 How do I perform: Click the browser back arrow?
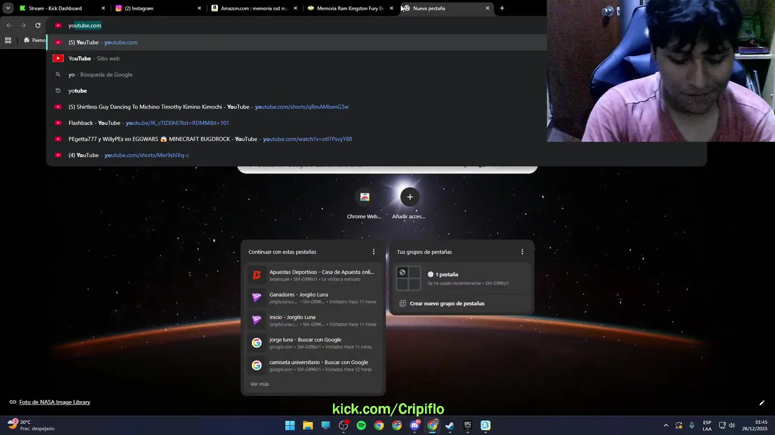coord(8,25)
